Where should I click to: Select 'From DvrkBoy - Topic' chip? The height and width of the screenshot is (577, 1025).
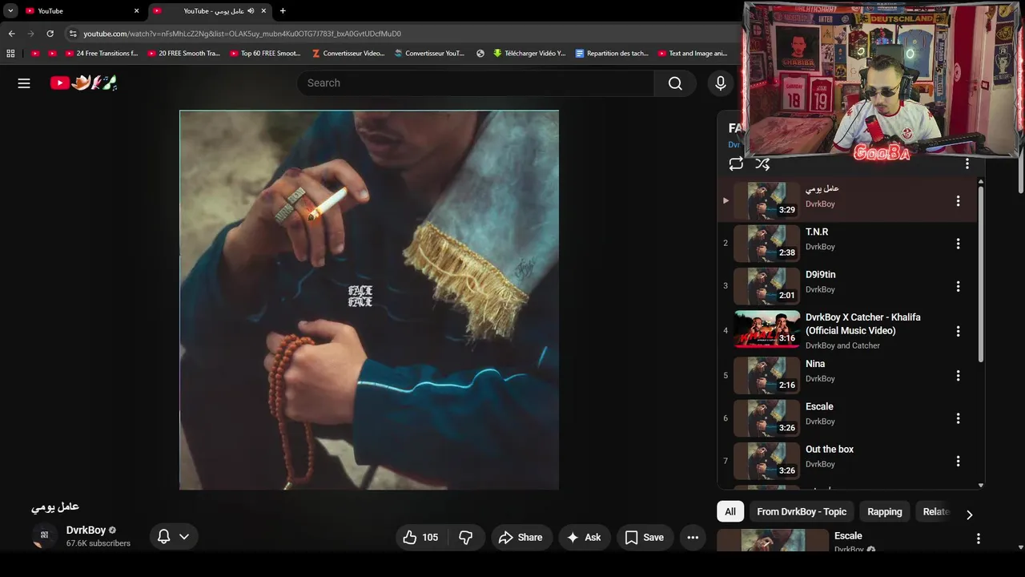[802, 512]
